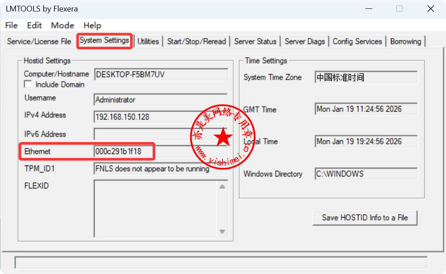Image resolution: width=446 pixels, height=274 pixels.
Task: Open the File menu
Action: coord(12,25)
